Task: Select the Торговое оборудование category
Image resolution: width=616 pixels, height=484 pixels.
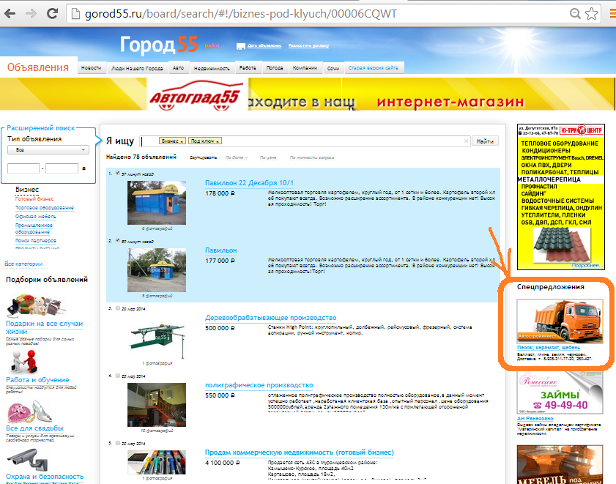Action: [45, 208]
